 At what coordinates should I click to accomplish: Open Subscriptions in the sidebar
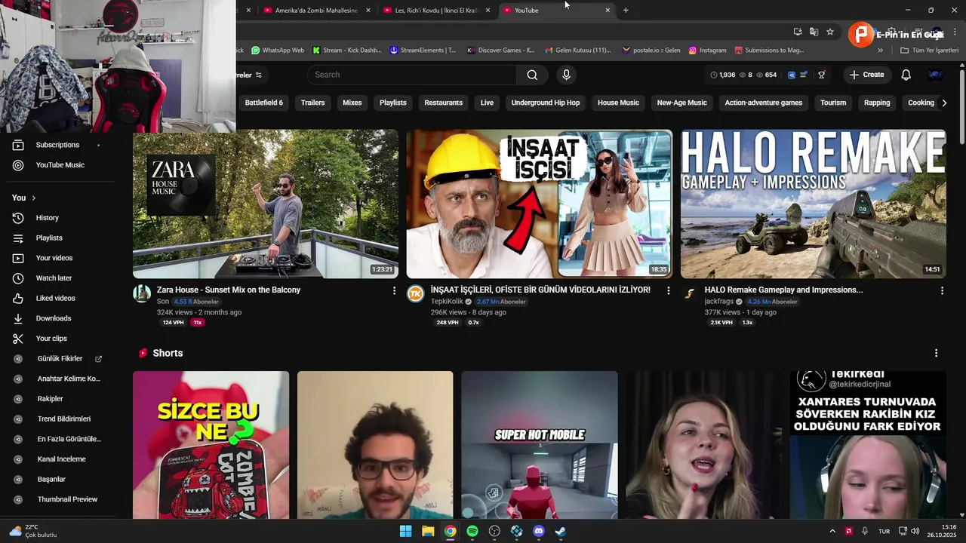pyautogui.click(x=57, y=145)
